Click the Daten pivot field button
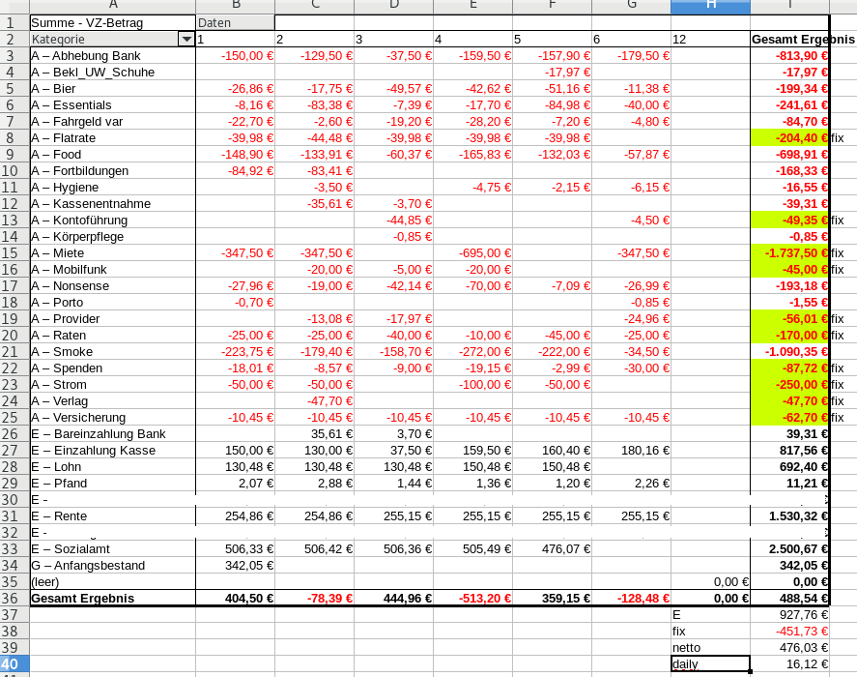Image resolution: width=857 pixels, height=677 pixels. point(234,22)
